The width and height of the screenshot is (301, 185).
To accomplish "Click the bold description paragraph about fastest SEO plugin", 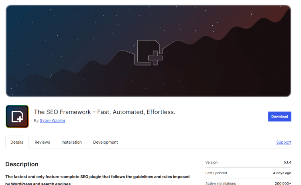I will (98, 180).
